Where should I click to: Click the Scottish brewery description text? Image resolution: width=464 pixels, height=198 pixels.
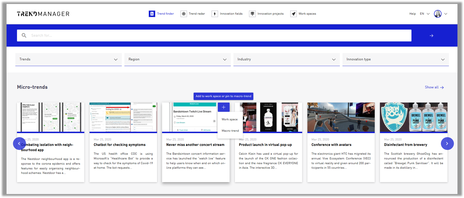pos(414,161)
